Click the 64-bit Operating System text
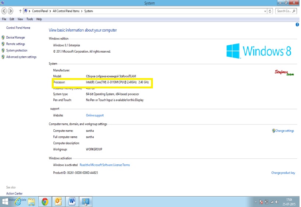Viewport: 301px width, 207px height. click(112, 94)
